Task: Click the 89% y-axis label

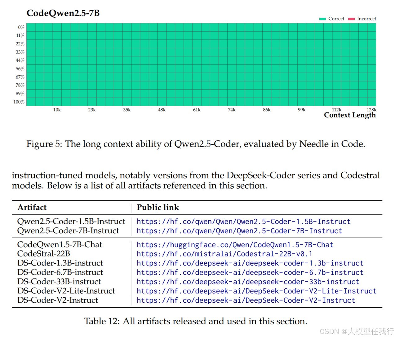Action: pyautogui.click(x=20, y=94)
